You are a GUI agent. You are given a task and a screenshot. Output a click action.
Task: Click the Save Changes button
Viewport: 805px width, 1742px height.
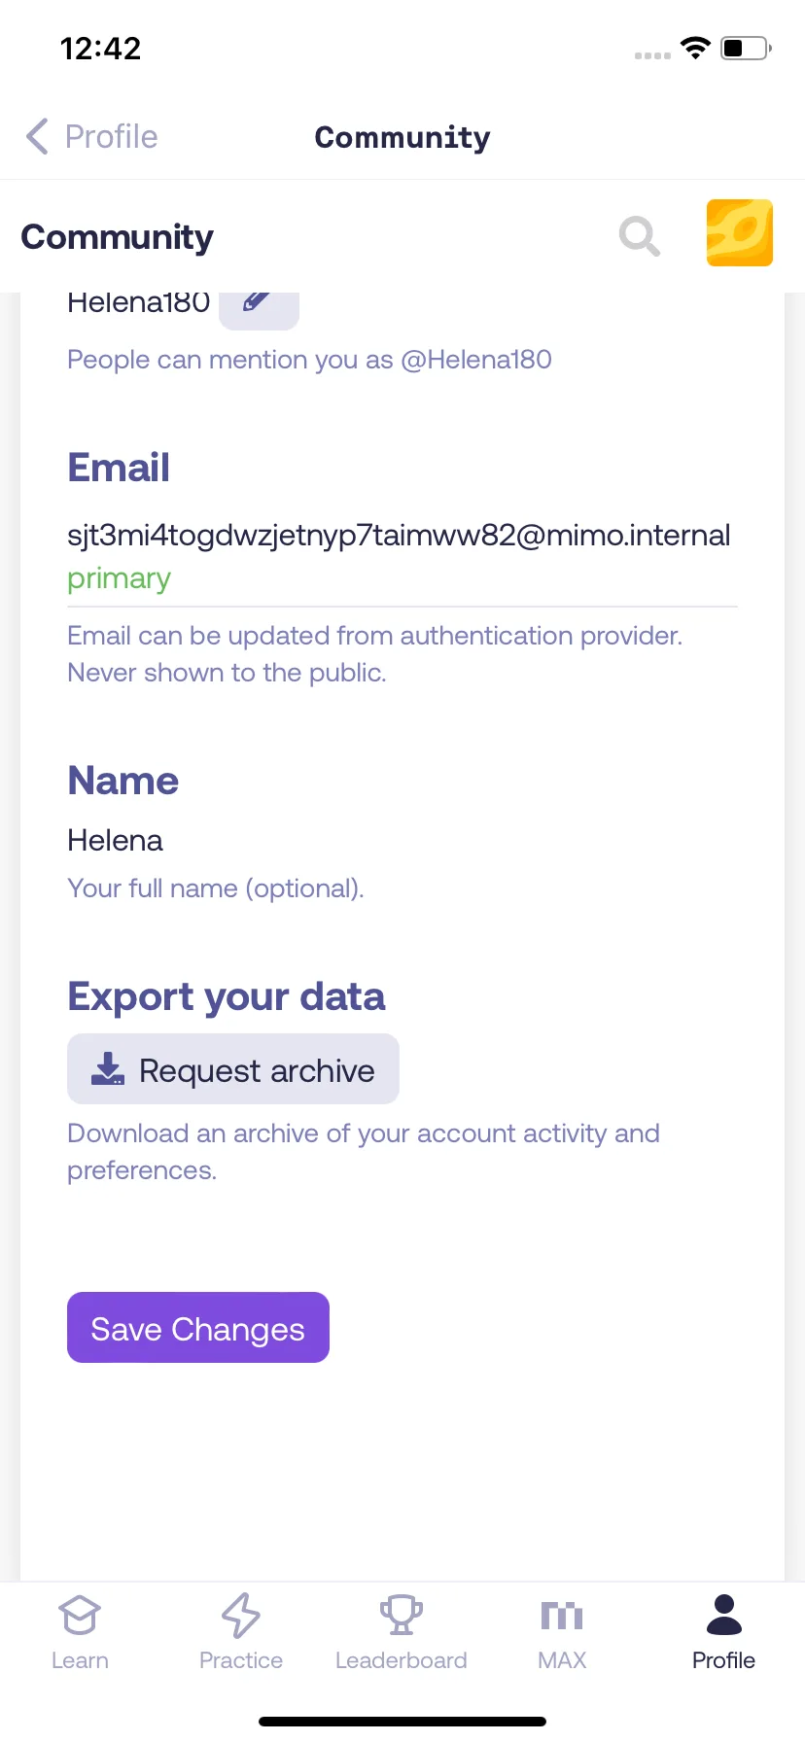[x=198, y=1328]
